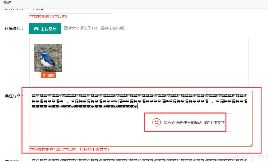Click the 课程介绍 label
The height and width of the screenshot is (162, 268).
point(13,96)
